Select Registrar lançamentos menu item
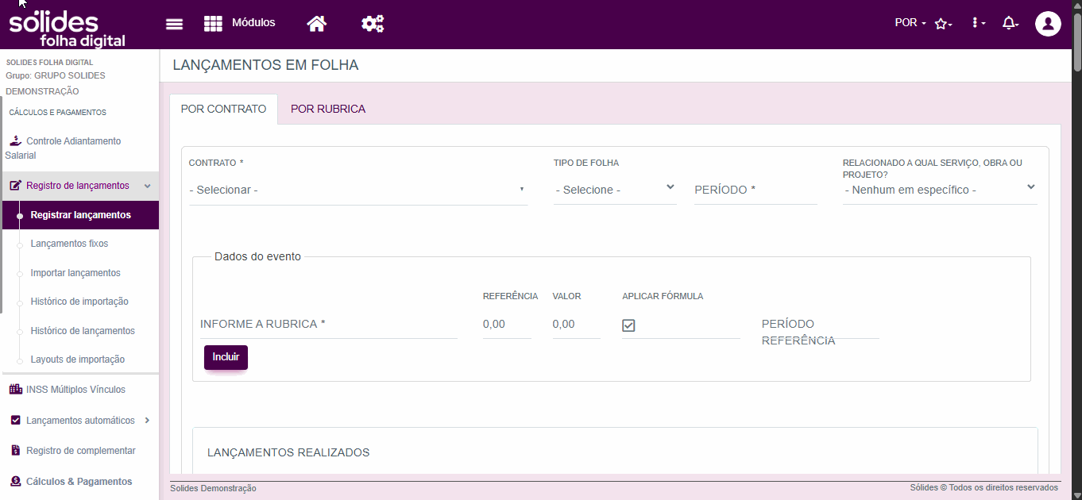The image size is (1082, 500). [x=80, y=215]
